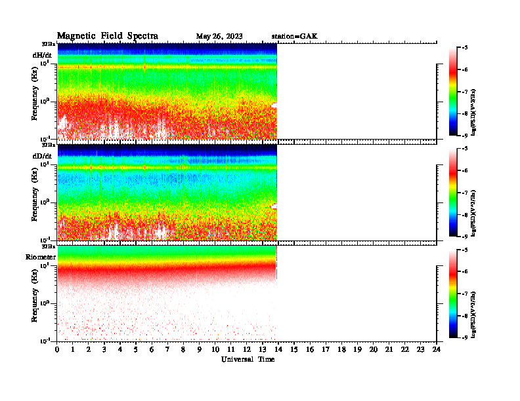The width and height of the screenshot is (520, 401).
Task: Click hour '3' on the time axis
Action: pyautogui.click(x=104, y=350)
